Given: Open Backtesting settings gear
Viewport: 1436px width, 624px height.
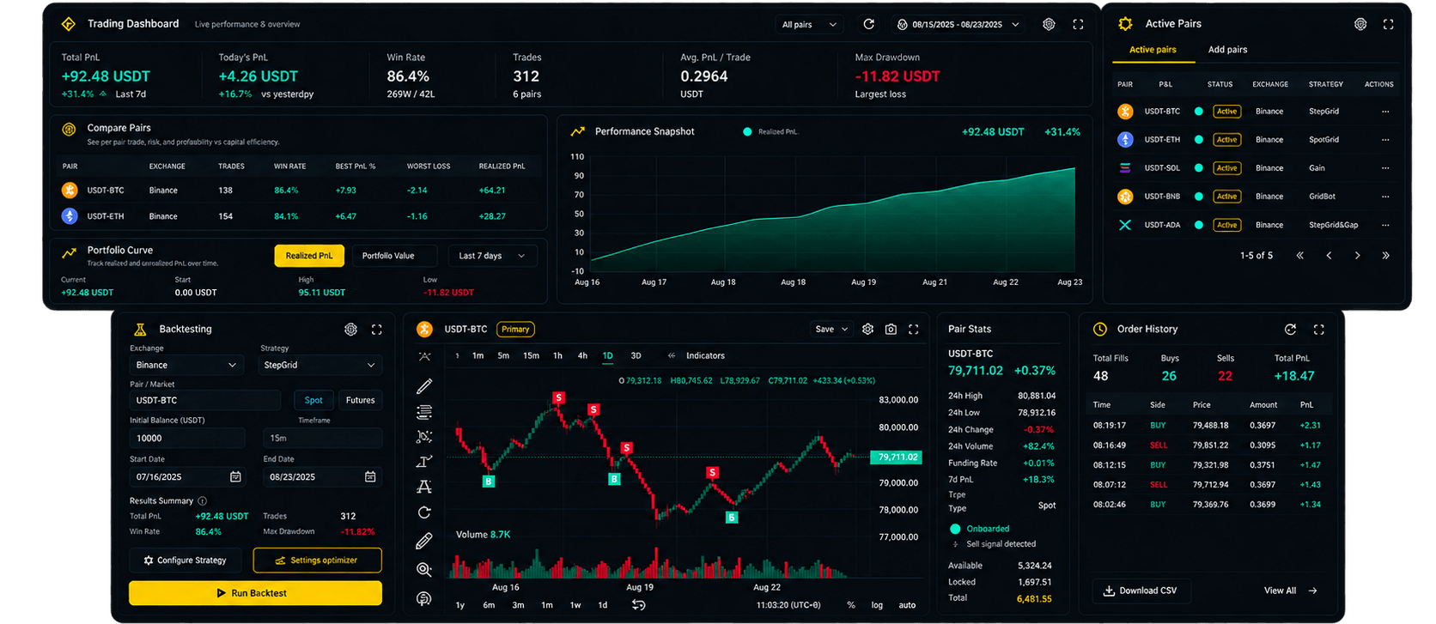Looking at the screenshot, I should click(x=350, y=330).
